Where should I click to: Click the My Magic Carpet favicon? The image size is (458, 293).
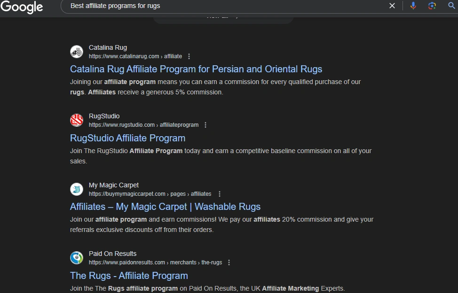77,190
